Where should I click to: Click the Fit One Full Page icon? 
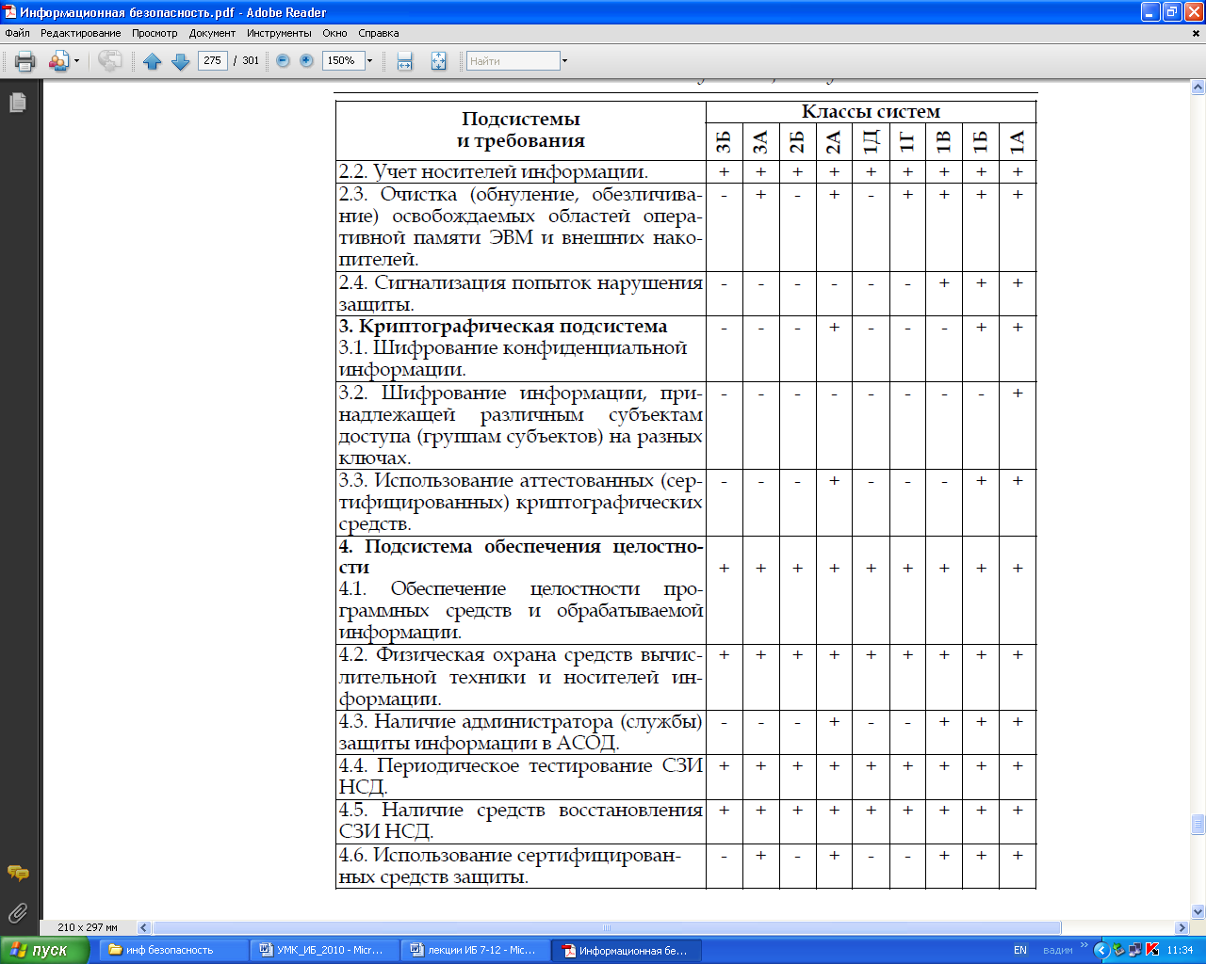tap(438, 61)
